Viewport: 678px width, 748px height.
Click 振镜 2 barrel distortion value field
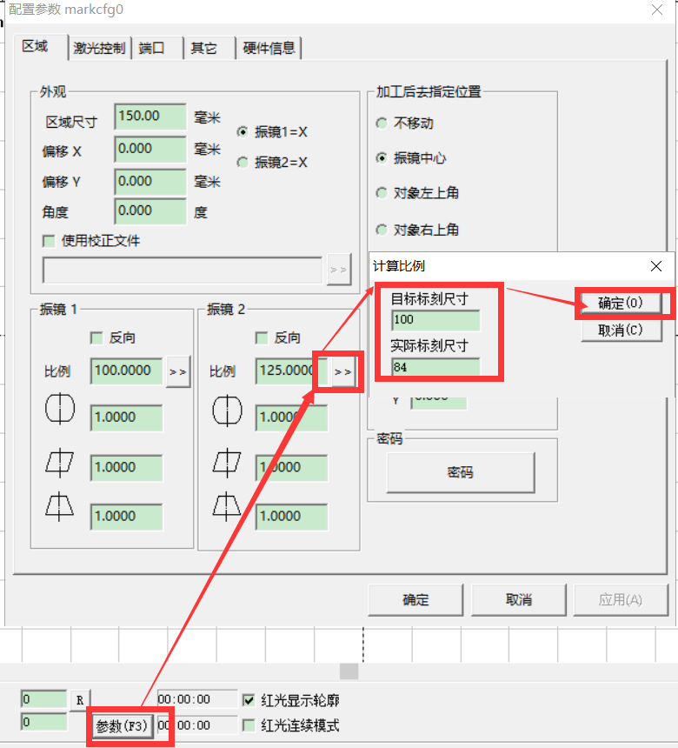(x=291, y=417)
